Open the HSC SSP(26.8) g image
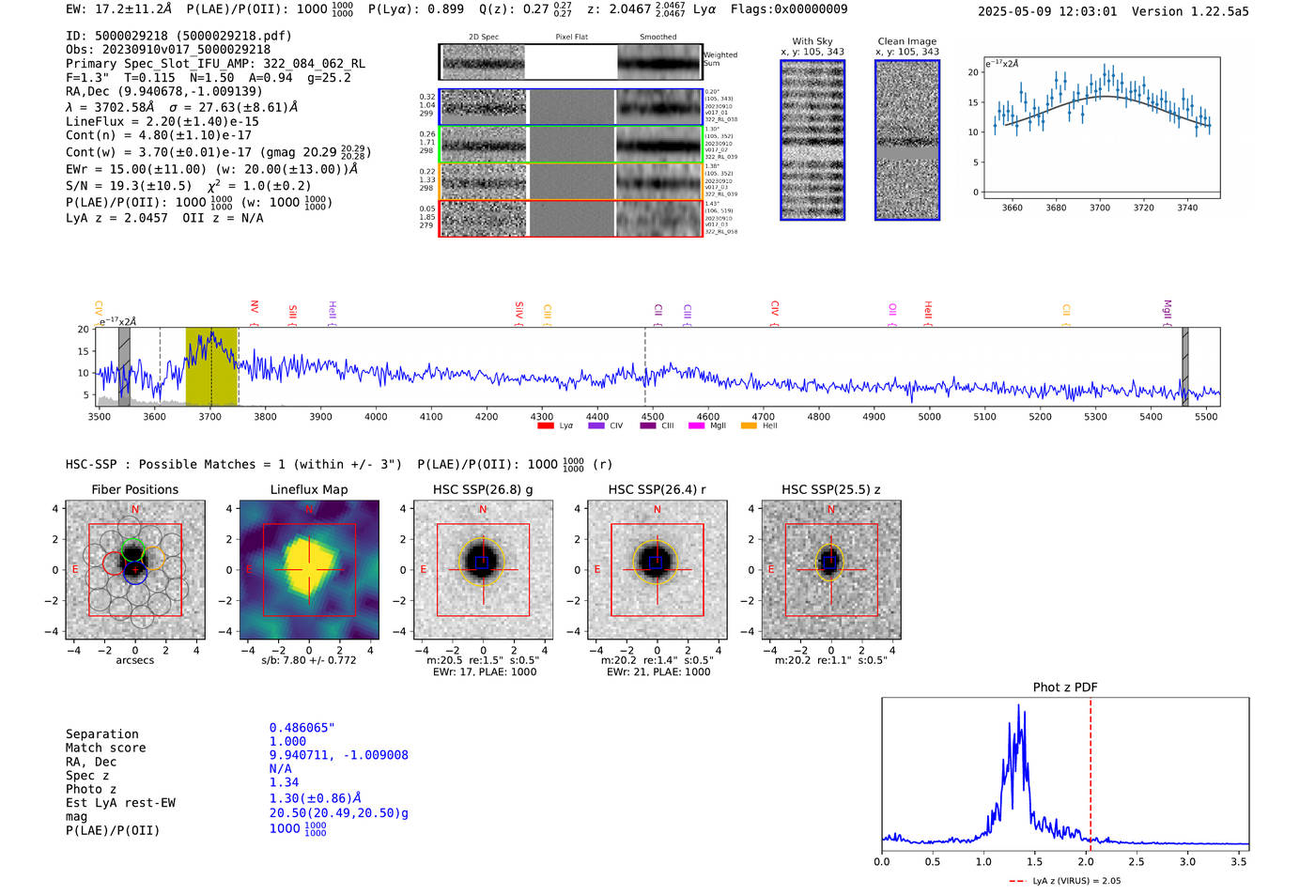Viewport: 1315px width, 895px height. pyautogui.click(x=483, y=570)
